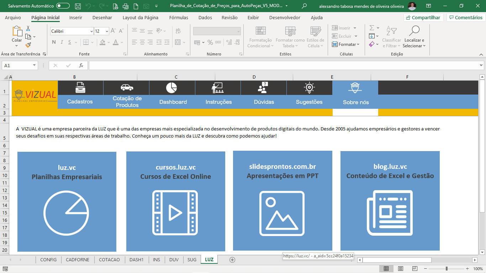The image size is (486, 273).
Task: Click the Format Painter brush icon
Action: coord(28,45)
